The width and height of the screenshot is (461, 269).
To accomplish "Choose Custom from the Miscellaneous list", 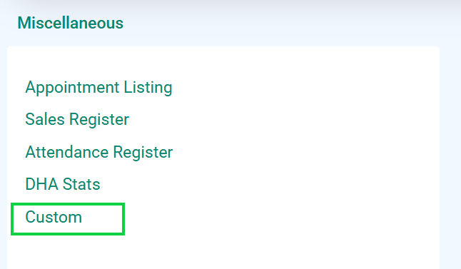I will click(x=54, y=217).
